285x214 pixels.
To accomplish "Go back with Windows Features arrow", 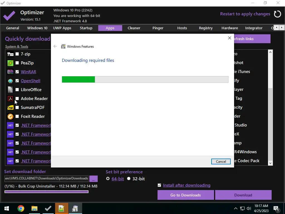I will [55, 47].
